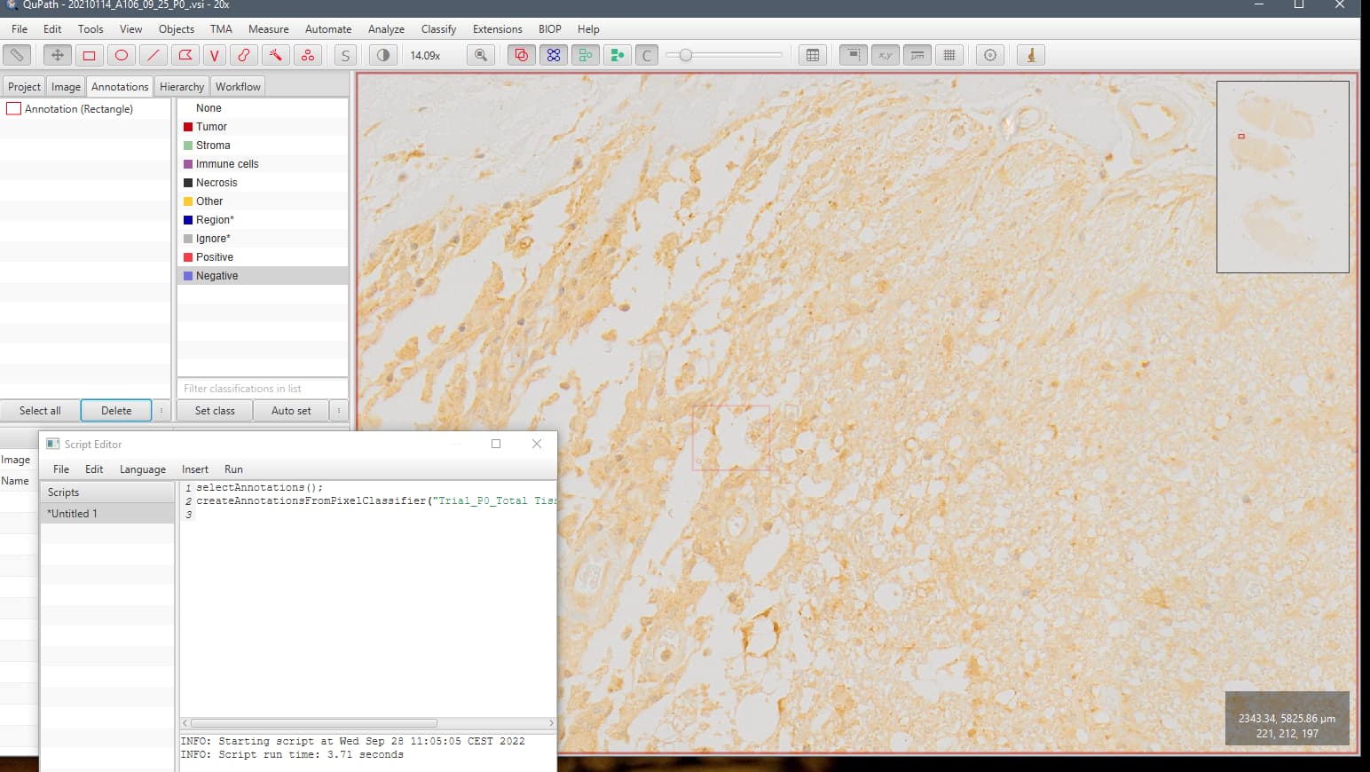This screenshot has height=772, width=1370.
Task: Expand extra options next to Delete button
Action: pyautogui.click(x=161, y=410)
